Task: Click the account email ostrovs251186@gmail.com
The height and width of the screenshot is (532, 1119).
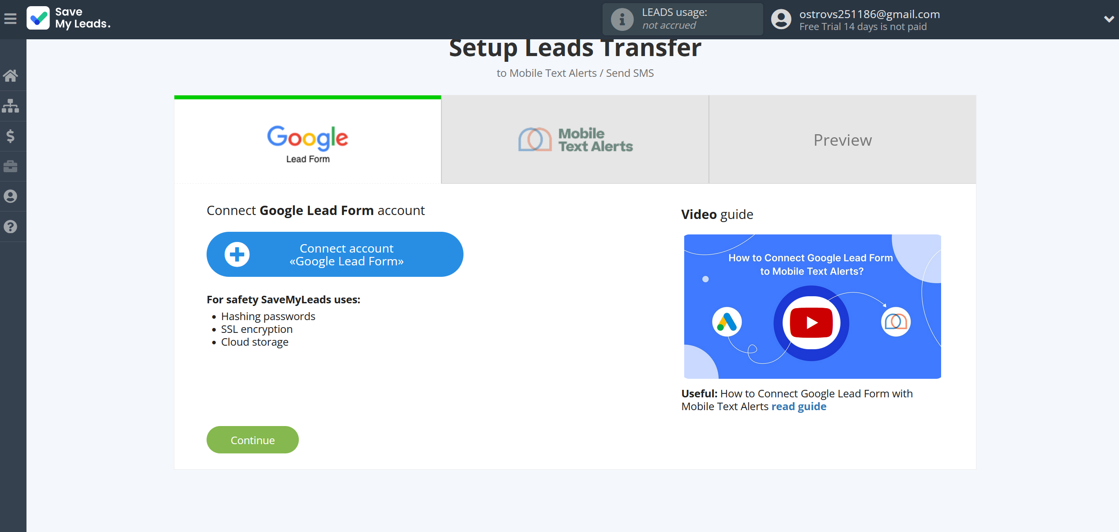Action: point(870,14)
